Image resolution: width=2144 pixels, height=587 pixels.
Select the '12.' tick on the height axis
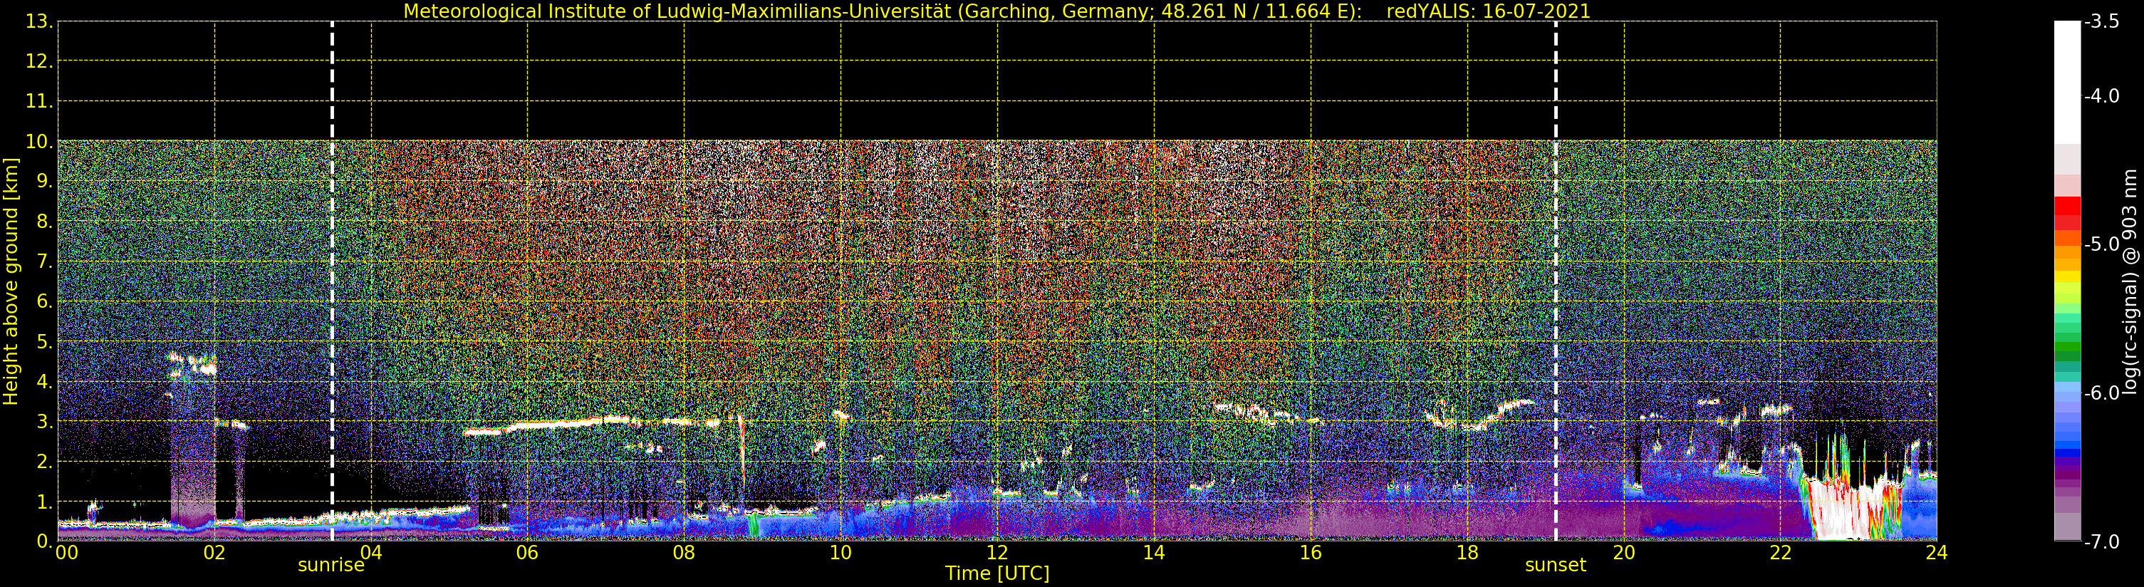tap(39, 61)
